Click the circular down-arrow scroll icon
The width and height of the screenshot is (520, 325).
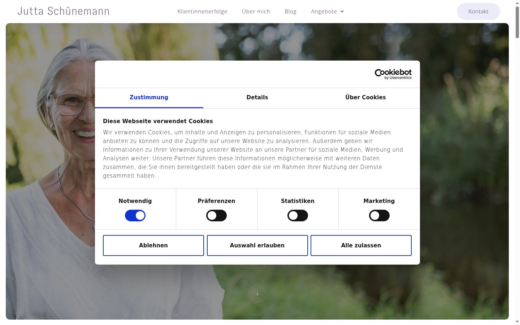(257, 294)
